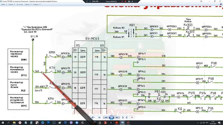The height and width of the screenshot is (125, 223).
Task: Go to the next image
Action: (x=117, y=117)
